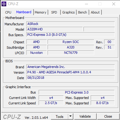This screenshot has width=120, height=120.
Task: Click the NCT6779 LPCIO value
Action: [x=71, y=53]
